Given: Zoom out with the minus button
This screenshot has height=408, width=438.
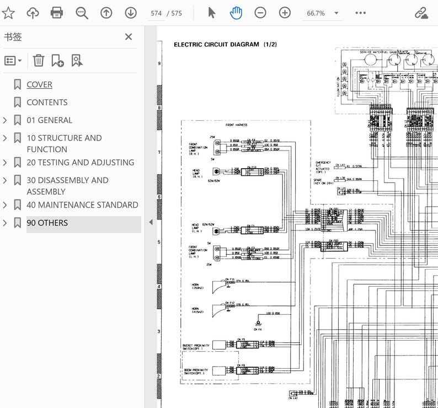Looking at the screenshot, I should [260, 13].
